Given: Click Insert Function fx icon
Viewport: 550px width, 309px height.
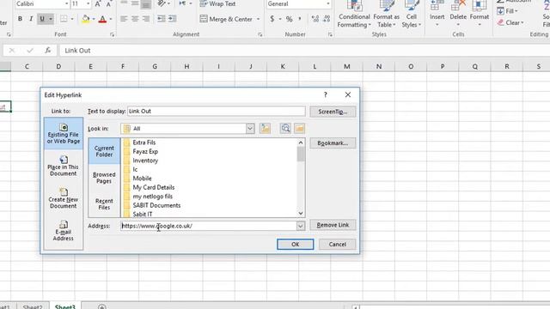Looking at the screenshot, I should pos(48,50).
